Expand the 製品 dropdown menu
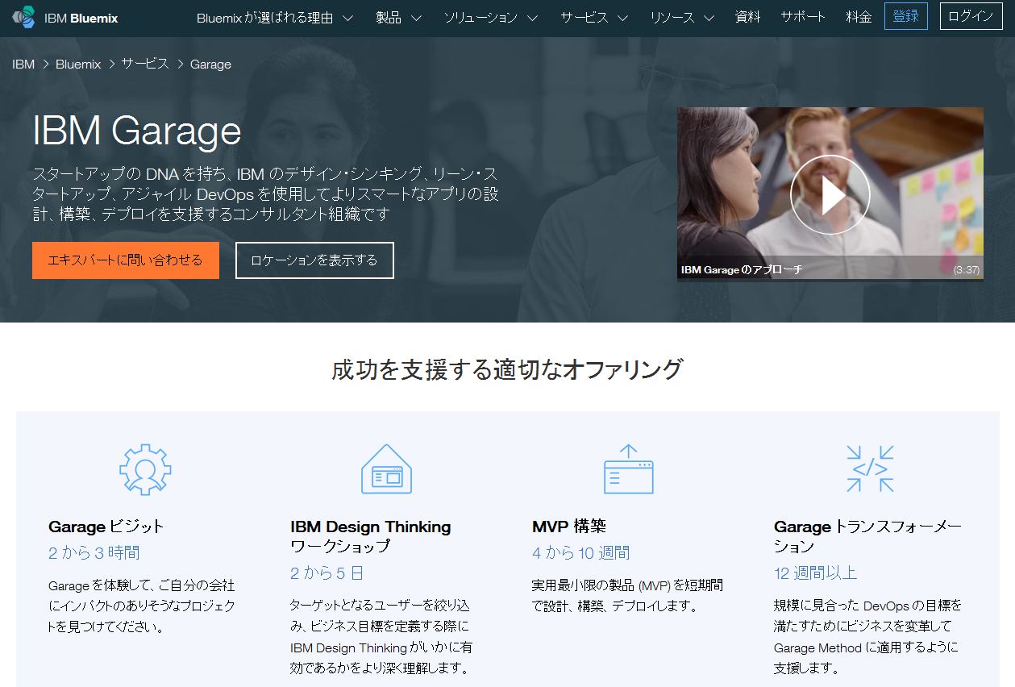Image resolution: width=1015 pixels, height=687 pixels. point(398,17)
